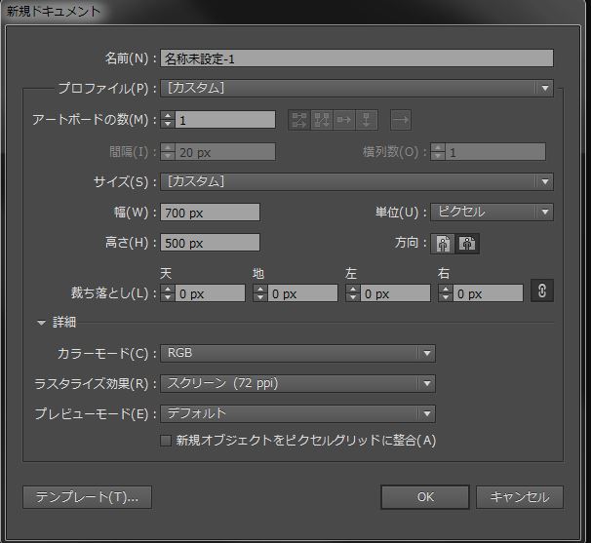Toggle right-to-left layout arrow icon
Screen dimensions: 591x543
pos(400,120)
